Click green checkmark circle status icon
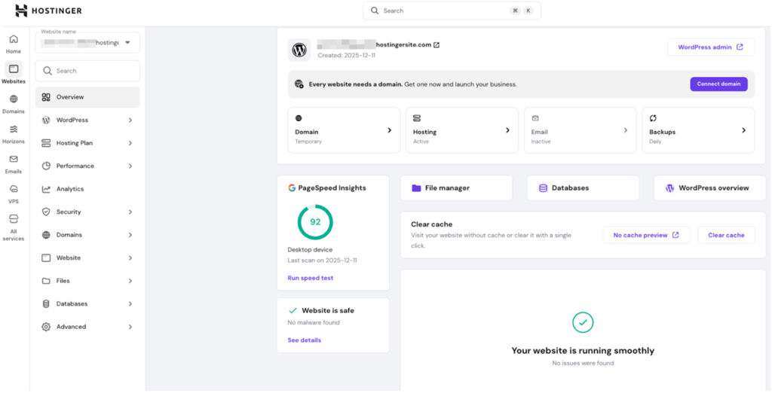 583,323
